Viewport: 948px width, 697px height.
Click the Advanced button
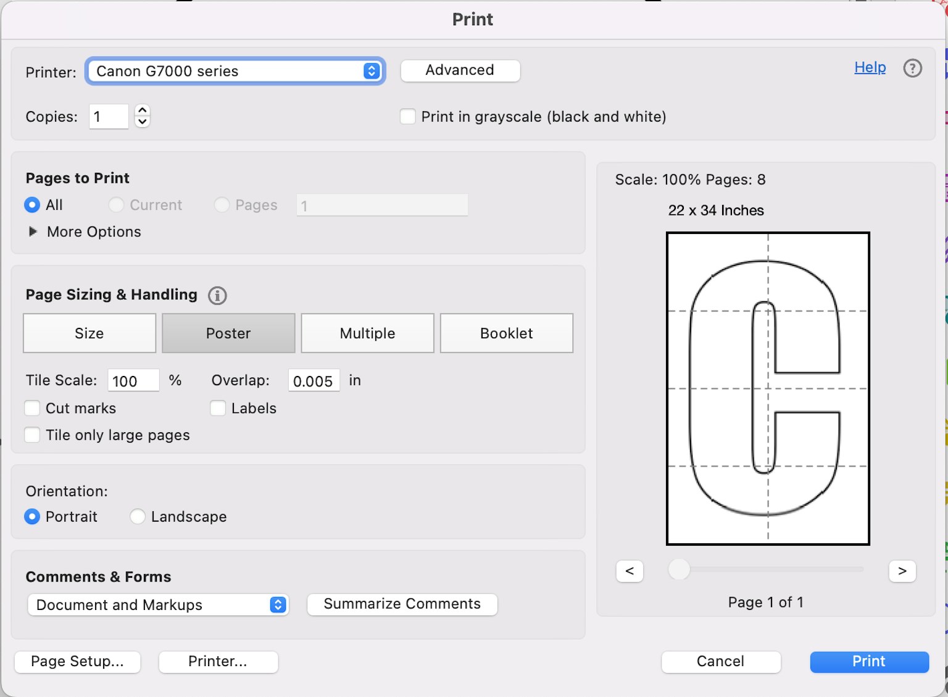460,70
